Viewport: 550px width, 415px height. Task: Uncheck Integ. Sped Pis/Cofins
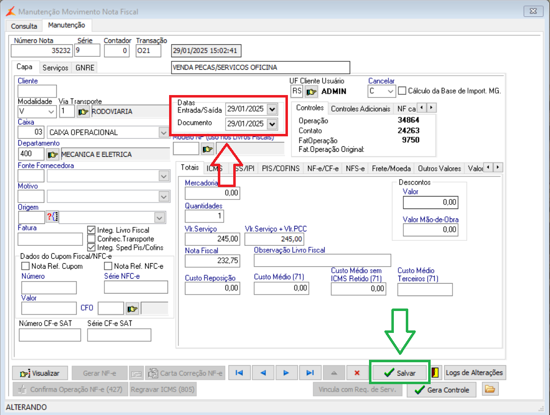(91, 247)
